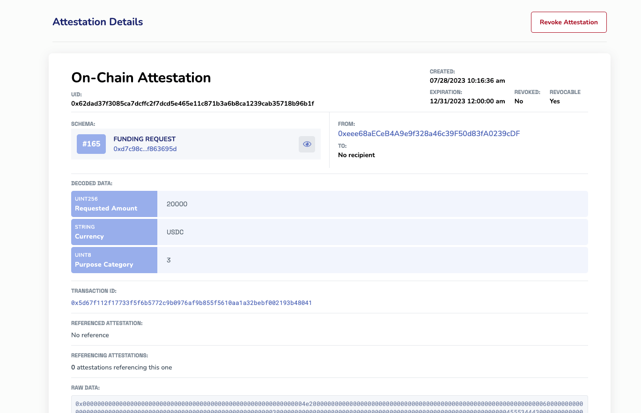The width and height of the screenshot is (641, 413).
Task: Click the No reference text
Action: (90, 335)
